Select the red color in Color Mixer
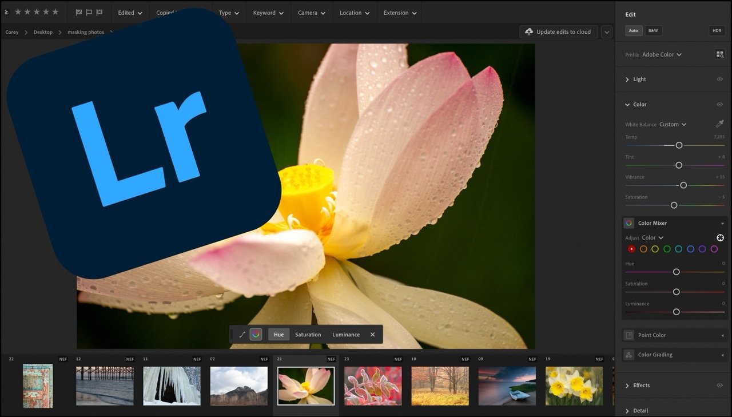 click(631, 249)
